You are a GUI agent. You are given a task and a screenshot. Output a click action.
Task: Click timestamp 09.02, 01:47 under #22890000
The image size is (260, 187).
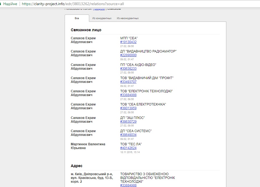127,59
